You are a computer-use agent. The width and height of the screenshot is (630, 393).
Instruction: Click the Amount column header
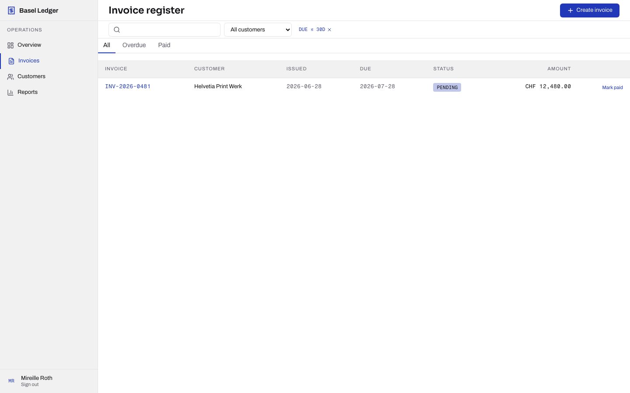[x=559, y=69]
